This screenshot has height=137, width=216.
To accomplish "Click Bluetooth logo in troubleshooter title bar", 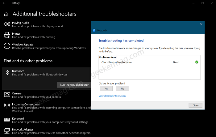I will (x=94, y=30).
